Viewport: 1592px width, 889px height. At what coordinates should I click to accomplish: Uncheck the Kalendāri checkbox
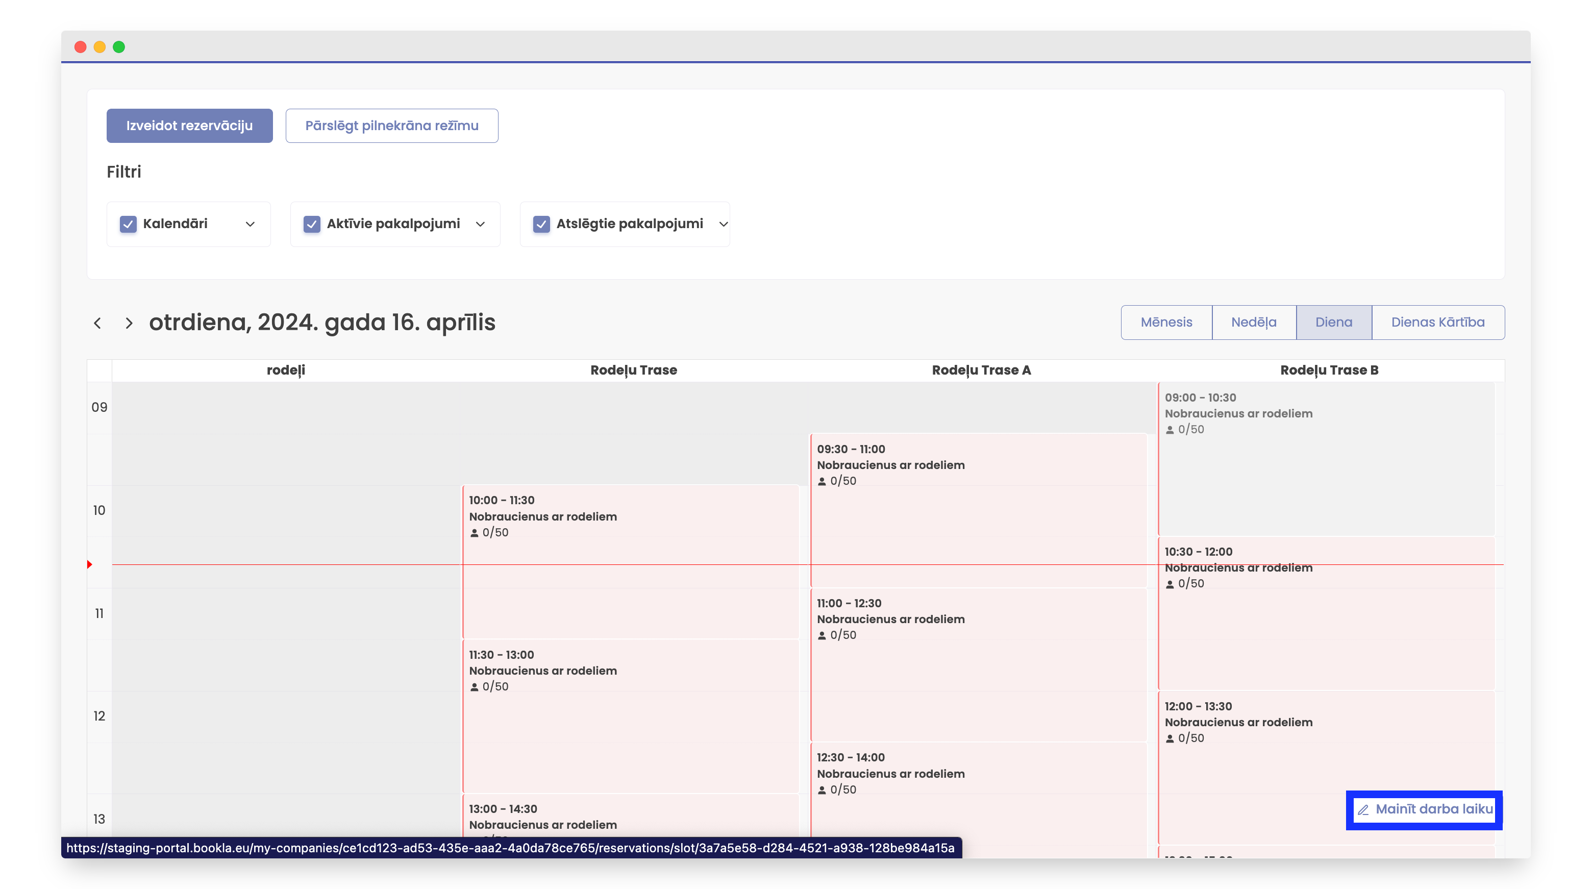coord(128,224)
